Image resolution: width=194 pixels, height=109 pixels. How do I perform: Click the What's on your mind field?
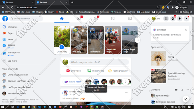[99, 62]
